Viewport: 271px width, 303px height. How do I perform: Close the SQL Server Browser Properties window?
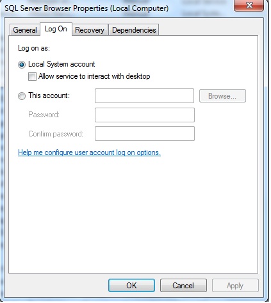(249, 5)
